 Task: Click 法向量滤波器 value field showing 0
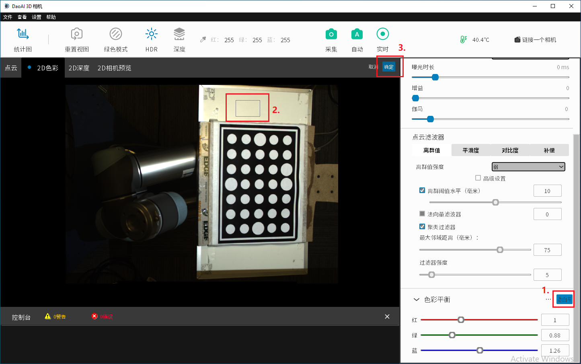(x=547, y=214)
